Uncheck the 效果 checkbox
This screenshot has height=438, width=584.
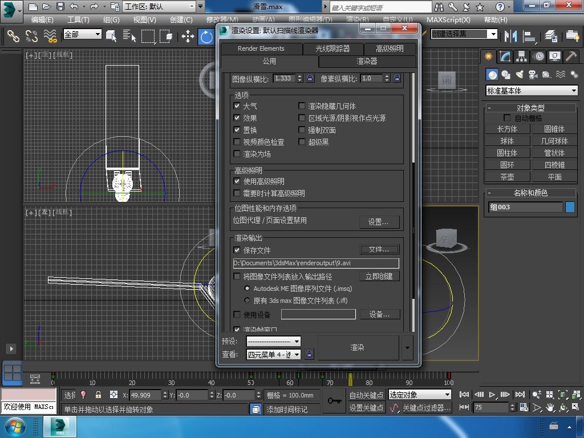237,117
